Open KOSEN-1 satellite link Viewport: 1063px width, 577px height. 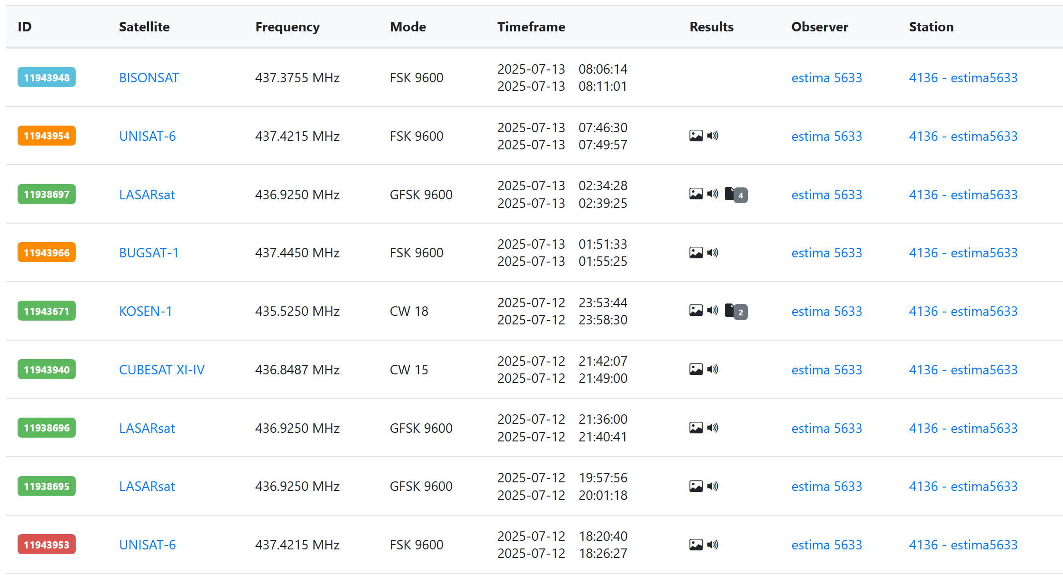(x=145, y=311)
